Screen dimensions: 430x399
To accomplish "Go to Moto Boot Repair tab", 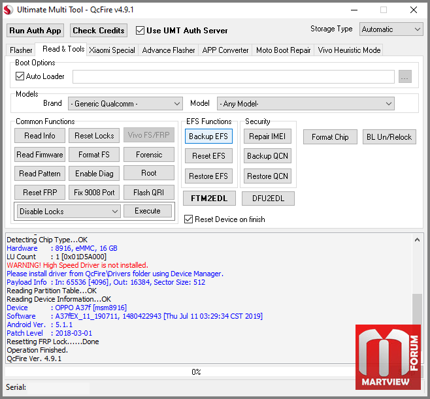I will click(x=283, y=50).
